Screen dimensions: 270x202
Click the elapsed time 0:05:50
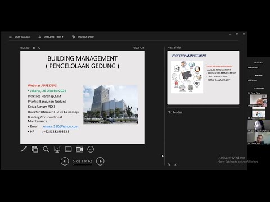(x=25, y=48)
